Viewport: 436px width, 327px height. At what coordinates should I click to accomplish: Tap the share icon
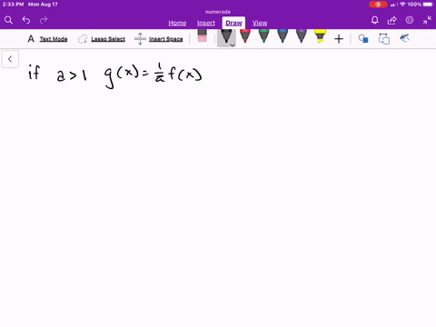coord(392,20)
